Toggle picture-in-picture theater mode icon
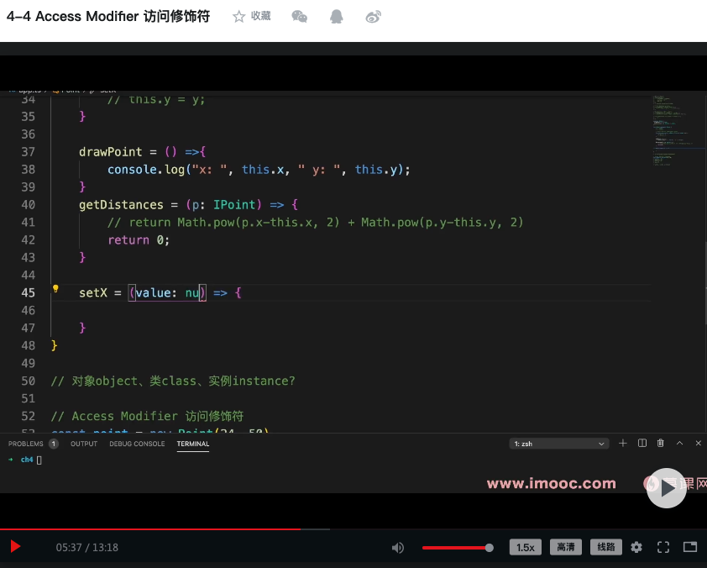Image resolution: width=707 pixels, height=568 pixels. 690,547
